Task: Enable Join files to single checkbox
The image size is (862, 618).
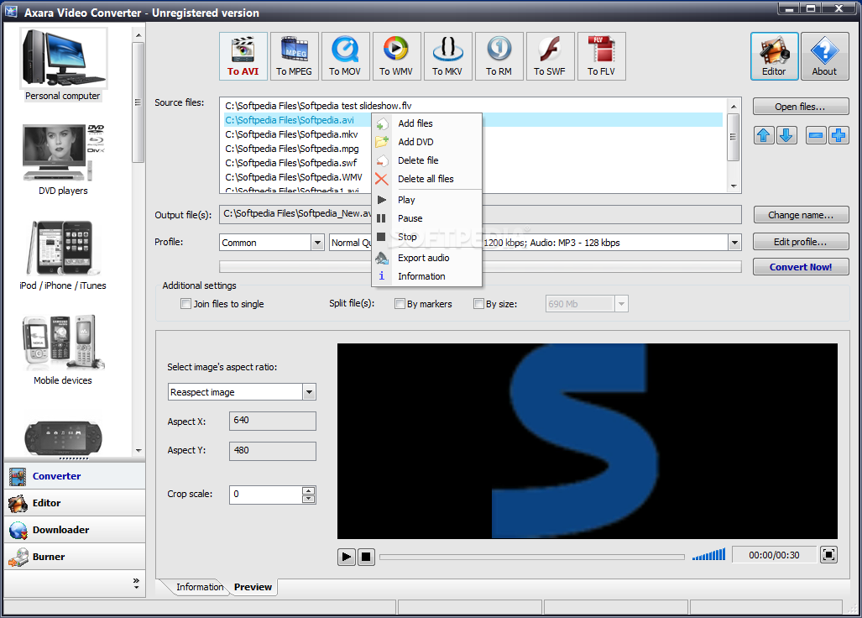Action: 185,304
